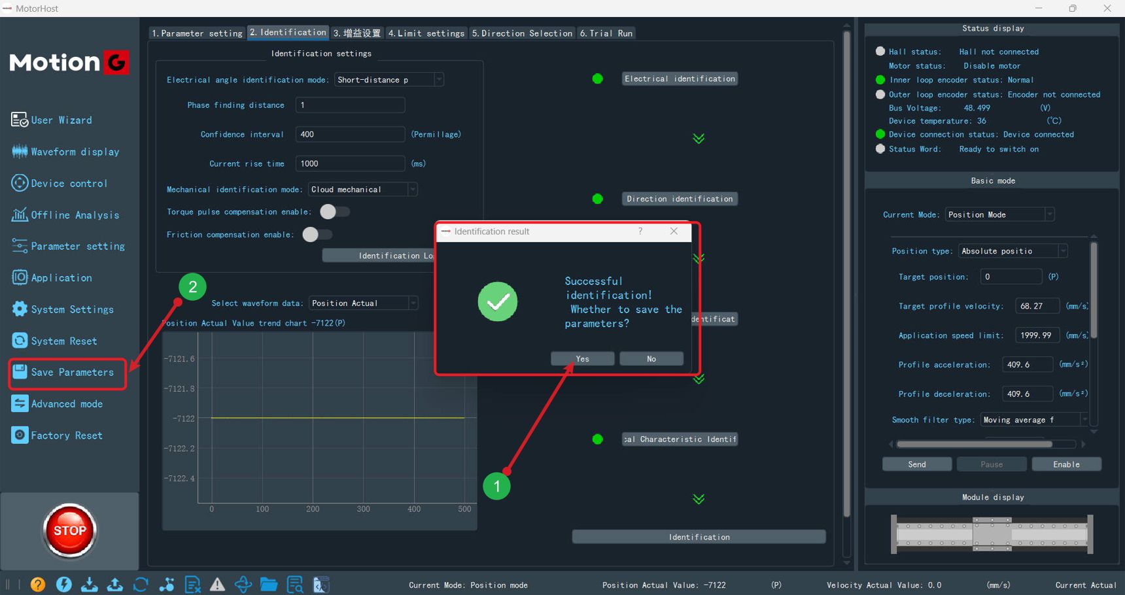
Task: Click double chevron below Electrical identification
Action: 699,139
